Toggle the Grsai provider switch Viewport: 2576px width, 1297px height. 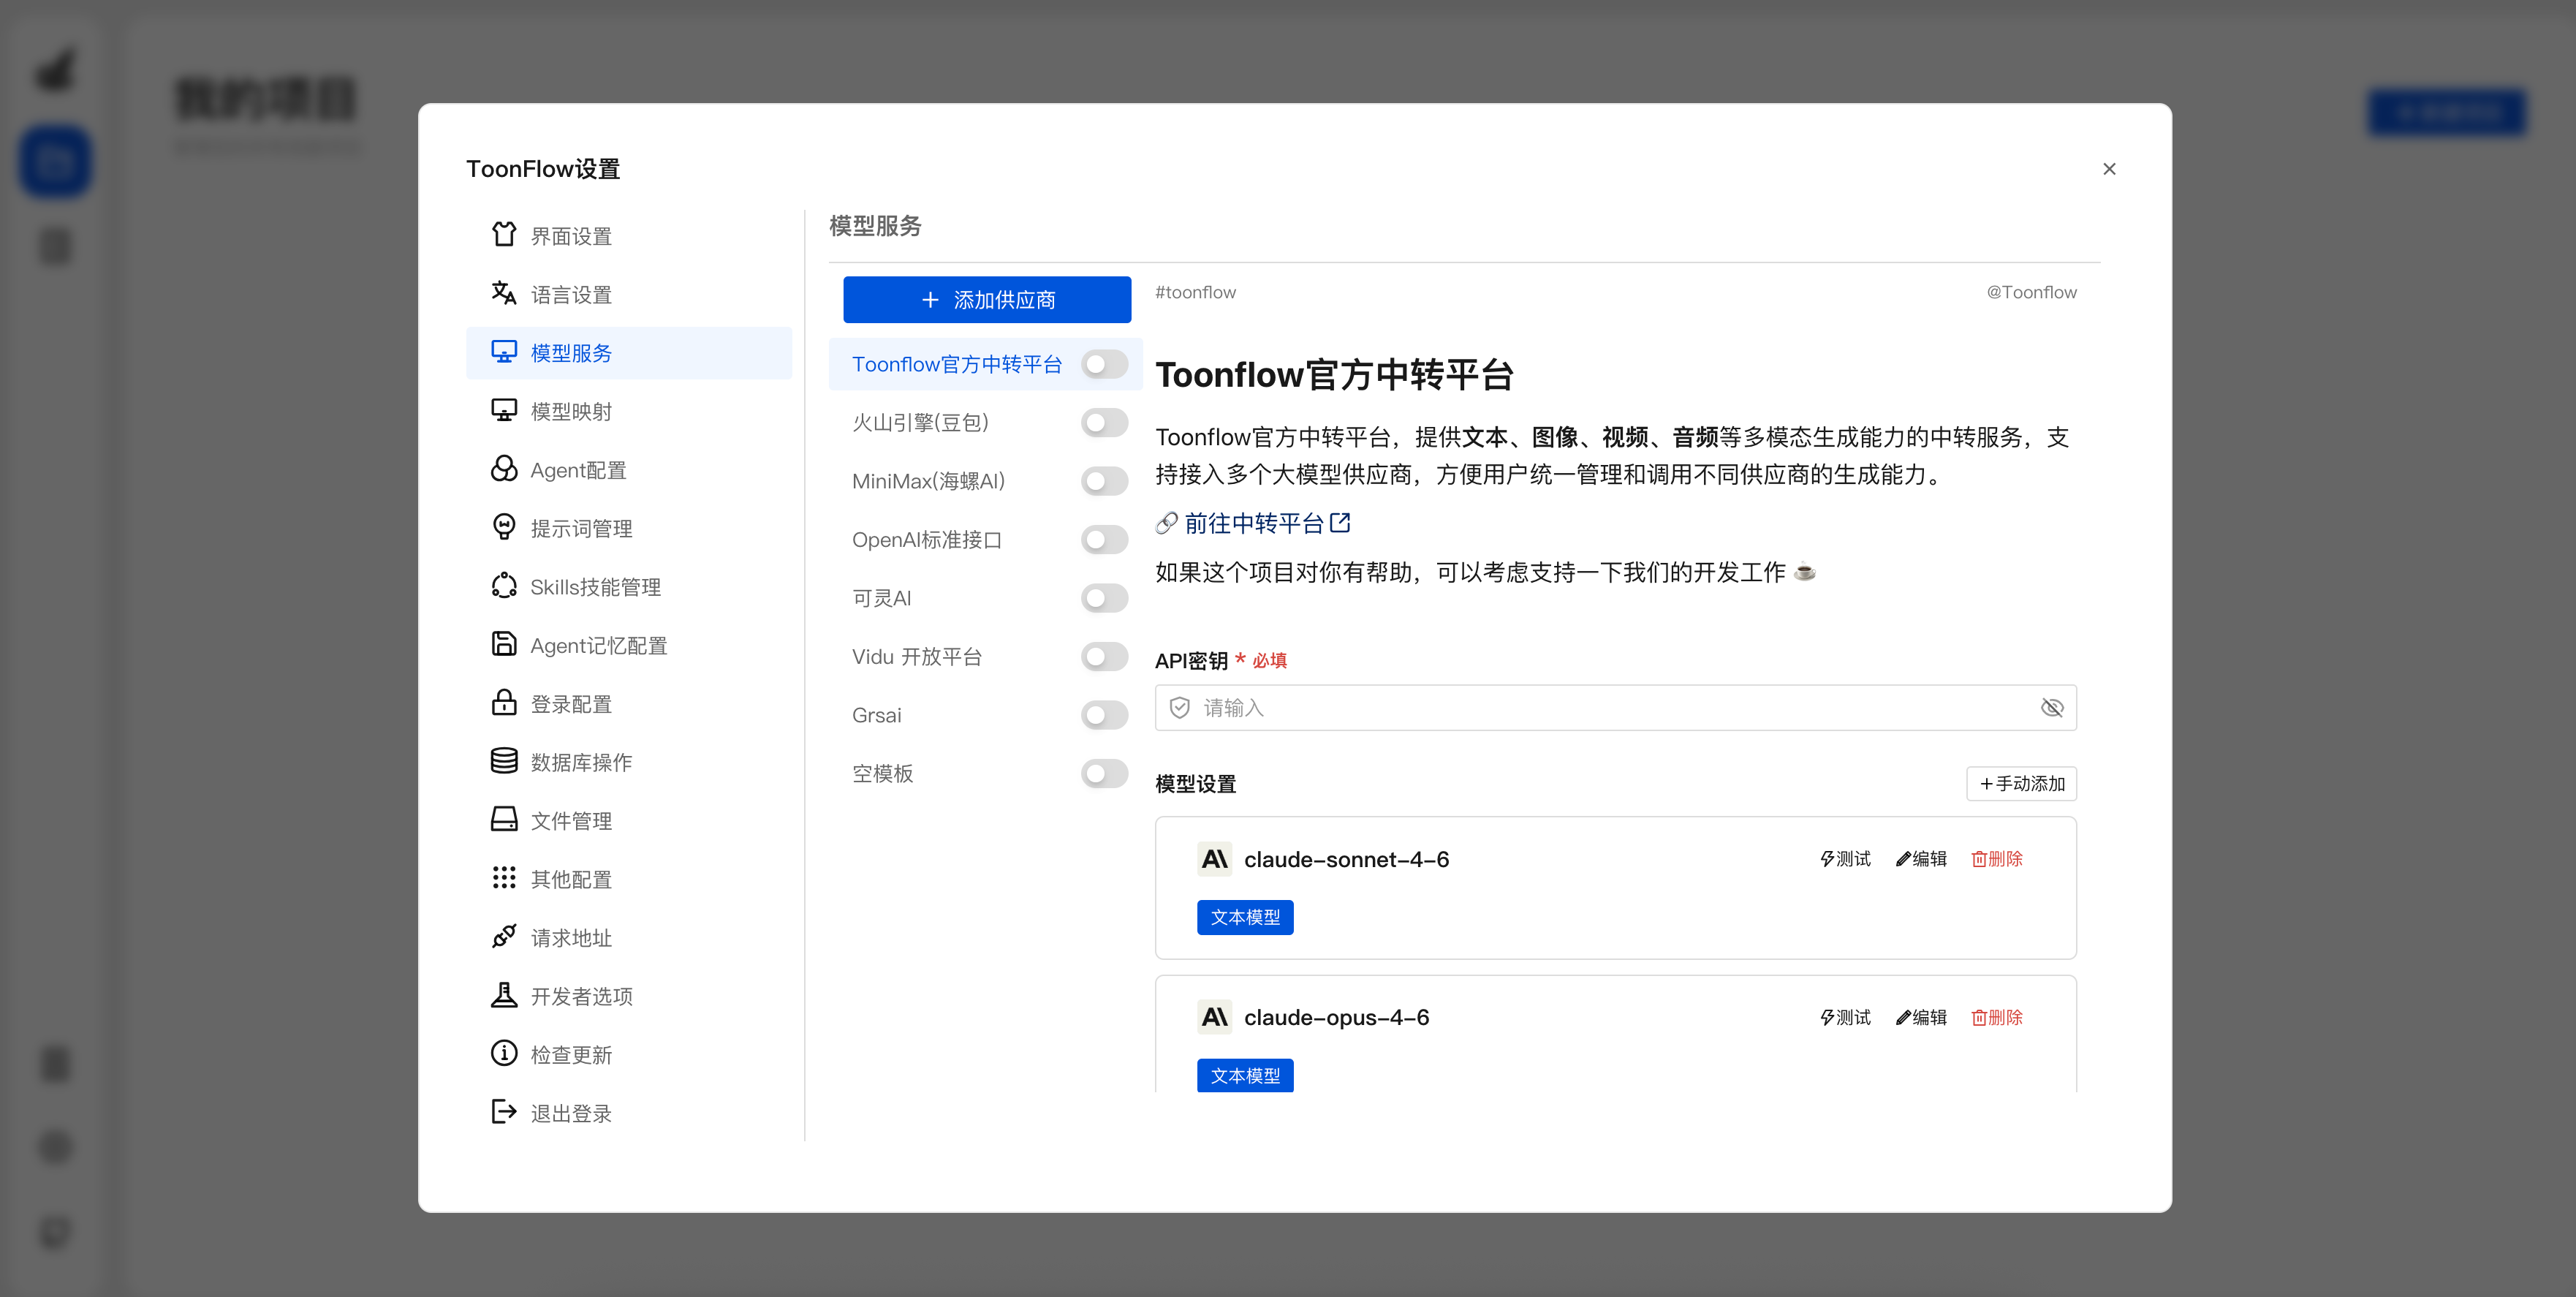(x=1105, y=715)
